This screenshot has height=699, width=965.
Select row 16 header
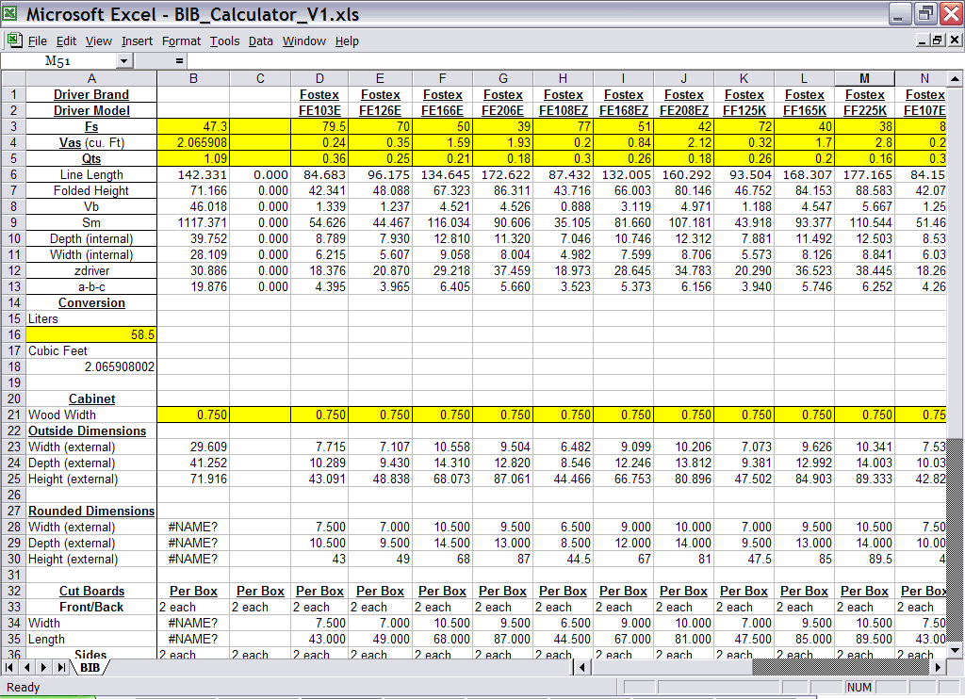pos(13,334)
